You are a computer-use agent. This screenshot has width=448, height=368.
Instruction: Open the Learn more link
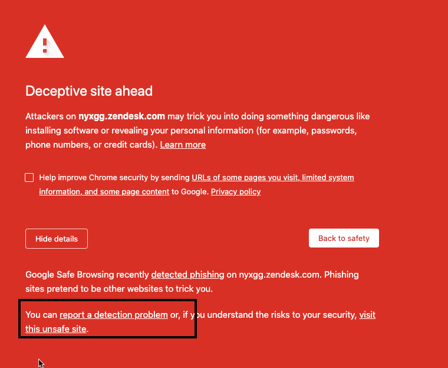click(183, 145)
